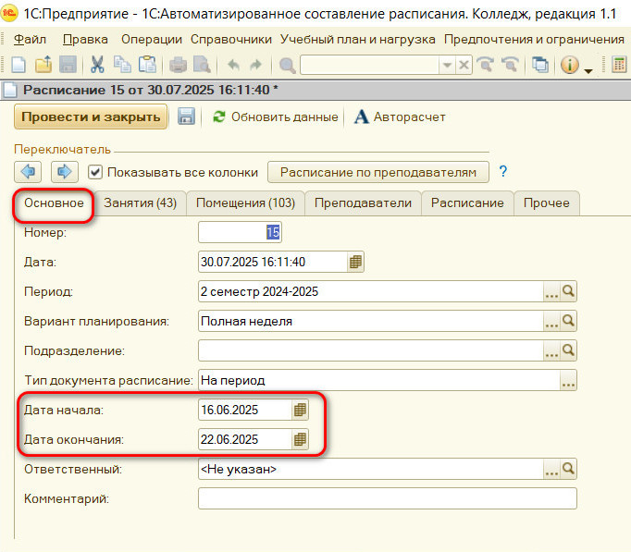Click the blue question mark help icon

[502, 171]
